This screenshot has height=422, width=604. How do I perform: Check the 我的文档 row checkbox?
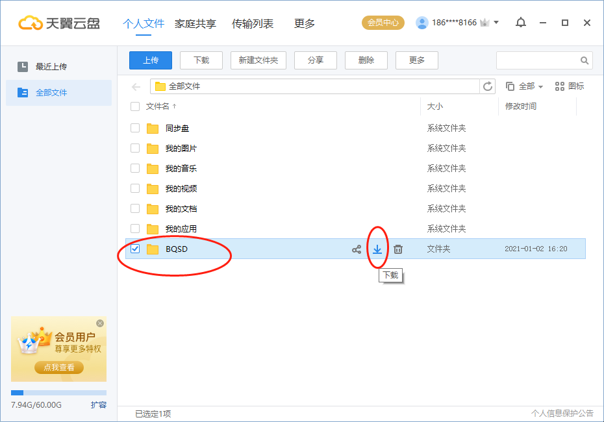click(x=135, y=208)
